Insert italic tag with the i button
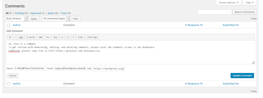This screenshot has width=263, height=98. pos(15,37)
